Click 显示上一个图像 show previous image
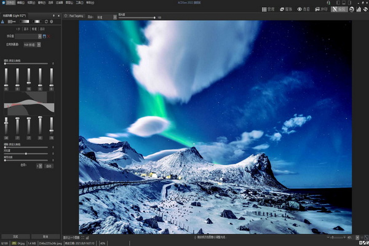 (x=71, y=237)
